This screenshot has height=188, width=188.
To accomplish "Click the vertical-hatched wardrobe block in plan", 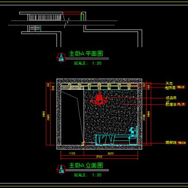I will pyautogui.click(x=45, y=18).
